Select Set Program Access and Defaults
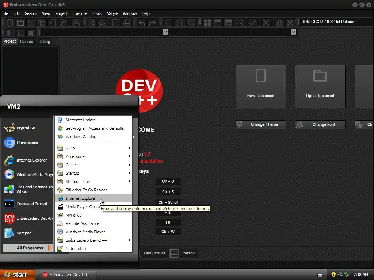 click(93, 128)
